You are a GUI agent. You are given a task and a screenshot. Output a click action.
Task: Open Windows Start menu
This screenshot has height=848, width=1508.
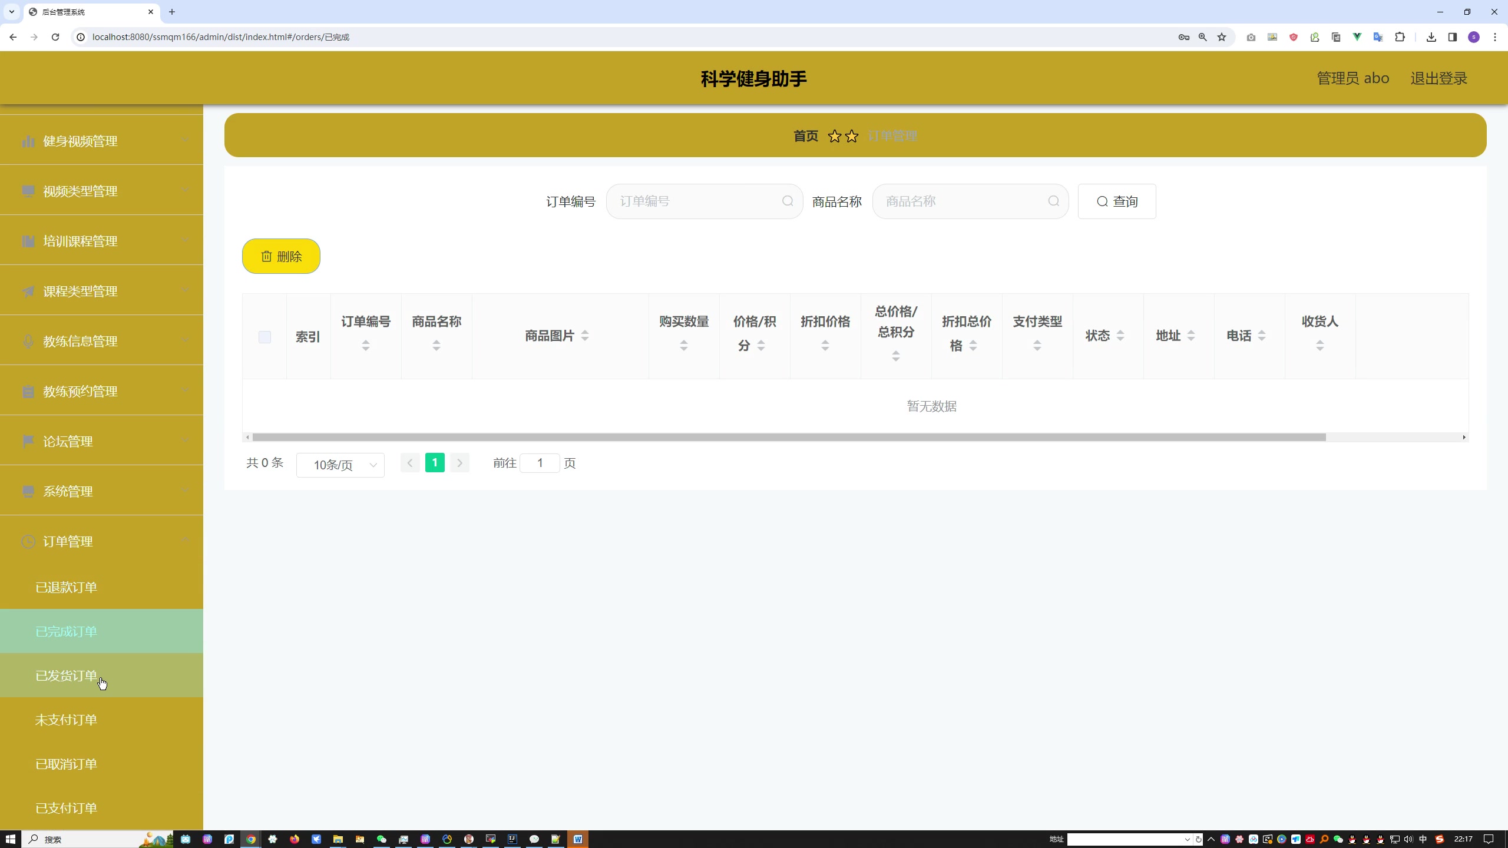tap(10, 839)
